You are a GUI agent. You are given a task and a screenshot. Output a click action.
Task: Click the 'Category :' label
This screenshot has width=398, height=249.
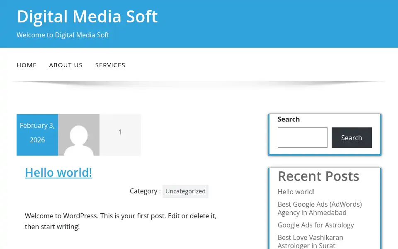(145, 191)
